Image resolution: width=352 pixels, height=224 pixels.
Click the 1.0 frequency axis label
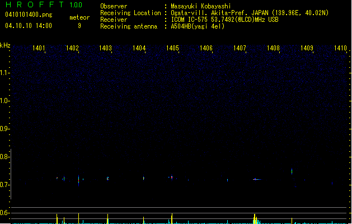4,101
